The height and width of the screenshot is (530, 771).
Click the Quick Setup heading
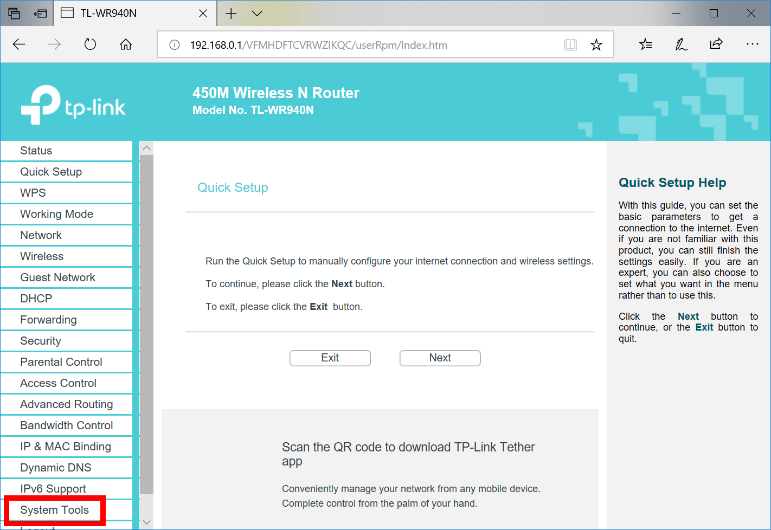233,188
